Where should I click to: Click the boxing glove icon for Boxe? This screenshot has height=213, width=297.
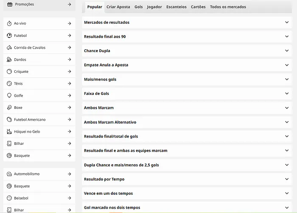[9, 108]
